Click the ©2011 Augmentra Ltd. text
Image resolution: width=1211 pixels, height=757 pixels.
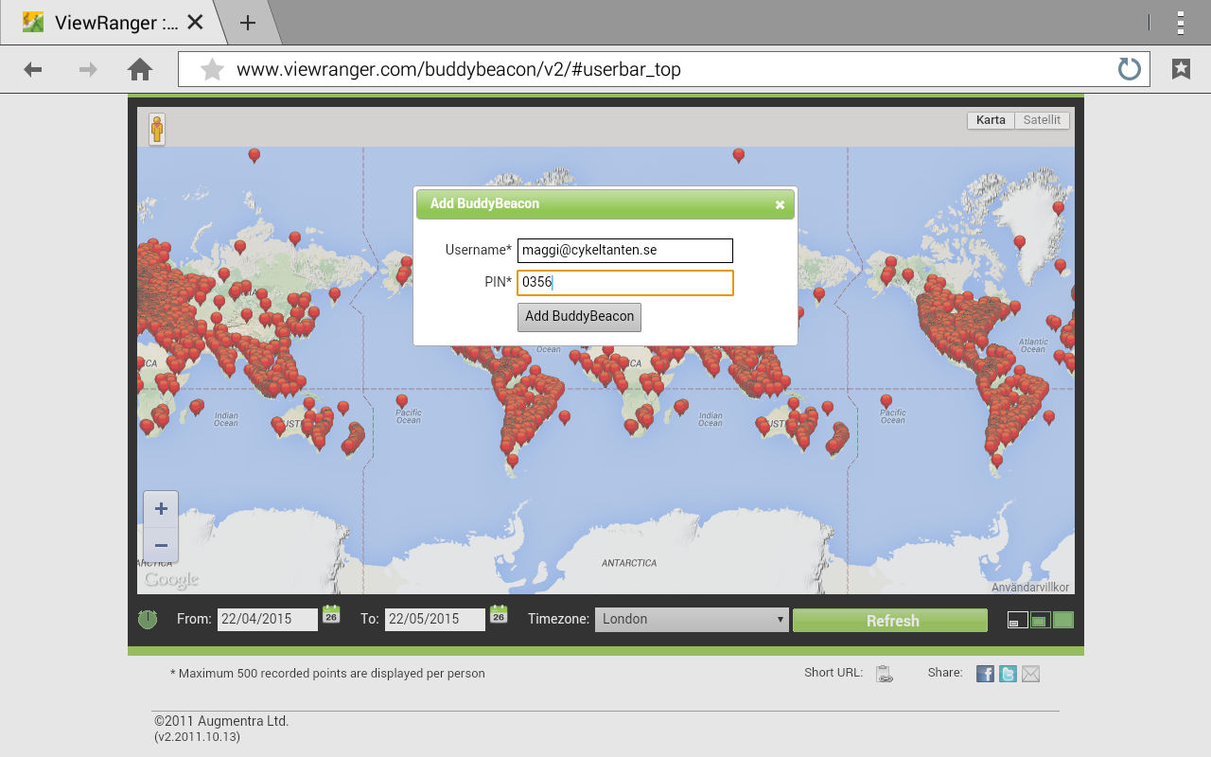click(x=221, y=721)
